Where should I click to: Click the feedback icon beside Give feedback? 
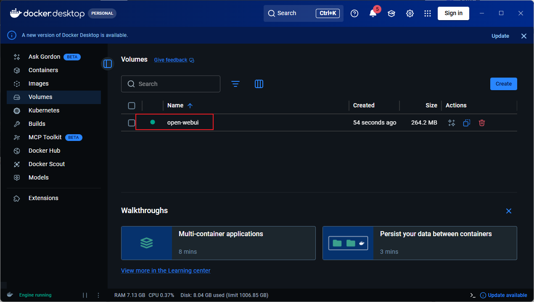pyautogui.click(x=192, y=60)
